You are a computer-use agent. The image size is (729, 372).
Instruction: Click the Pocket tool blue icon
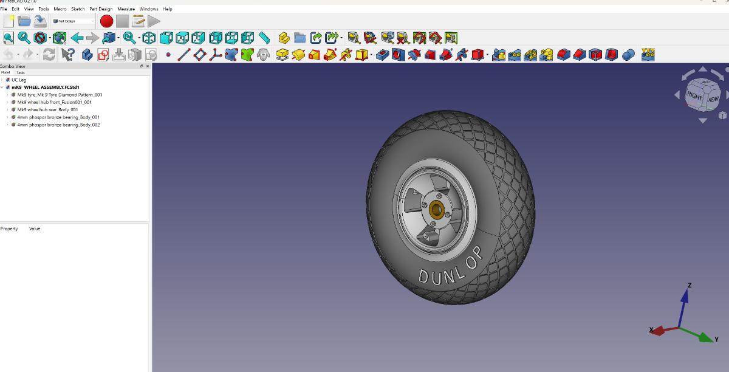click(382, 55)
